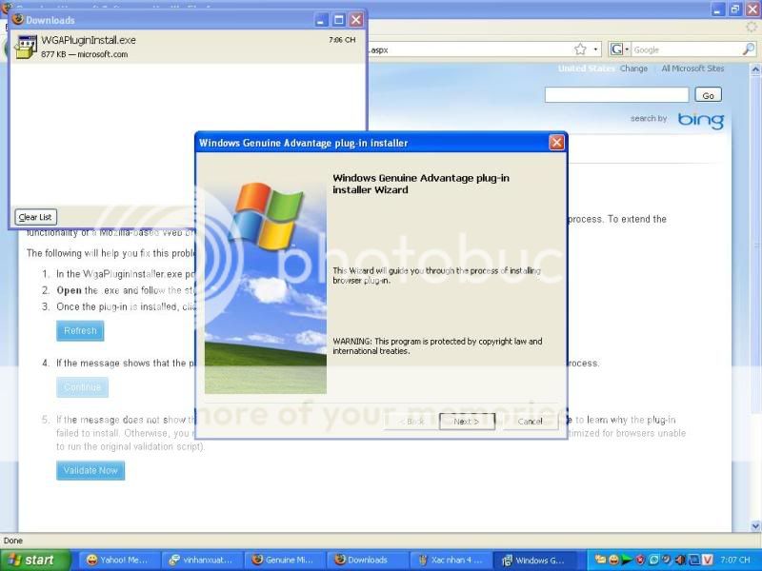Open the Google search engine dropdown

(620, 49)
